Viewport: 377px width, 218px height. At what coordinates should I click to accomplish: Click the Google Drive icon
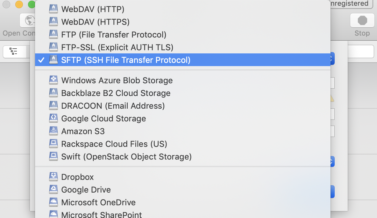[53, 189]
